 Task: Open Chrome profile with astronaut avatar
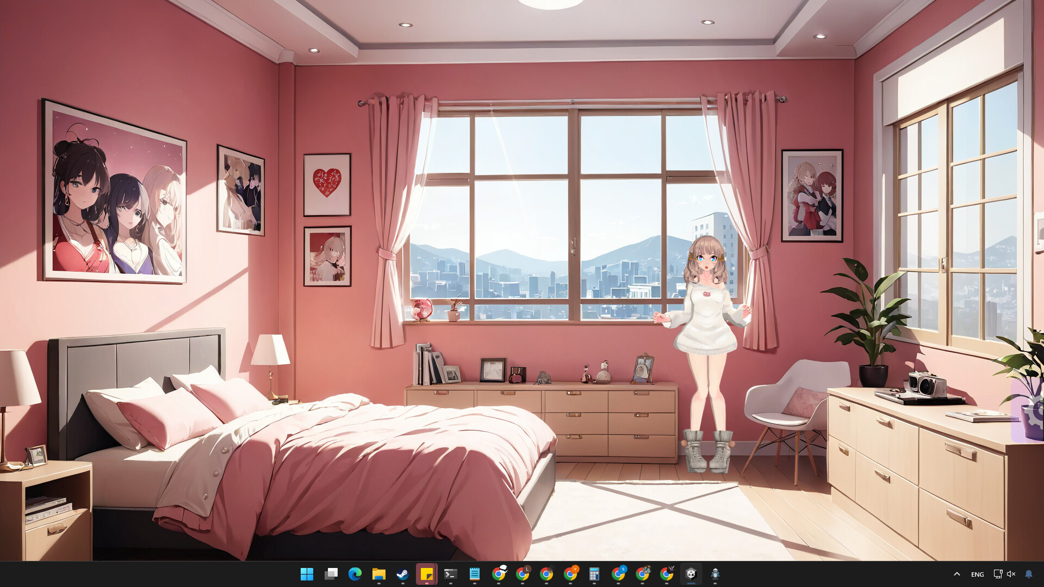click(500, 574)
